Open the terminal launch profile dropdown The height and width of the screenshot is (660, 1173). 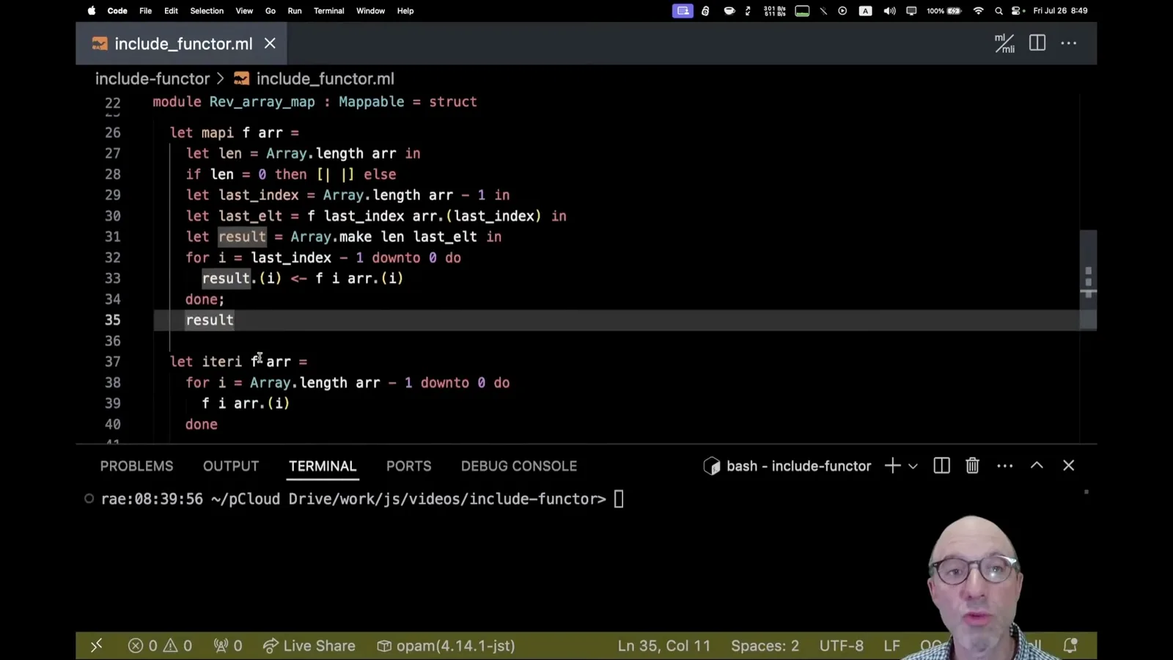[913, 466]
